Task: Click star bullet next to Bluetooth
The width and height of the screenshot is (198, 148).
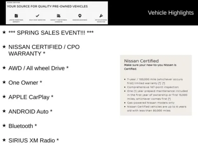Action: (4, 125)
